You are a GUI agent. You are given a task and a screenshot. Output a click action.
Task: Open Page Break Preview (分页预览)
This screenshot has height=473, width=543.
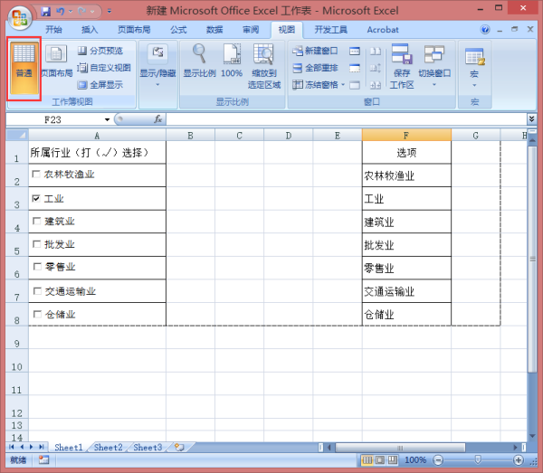[x=100, y=51]
